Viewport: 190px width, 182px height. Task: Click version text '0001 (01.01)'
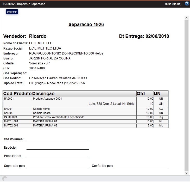[x=173, y=4]
